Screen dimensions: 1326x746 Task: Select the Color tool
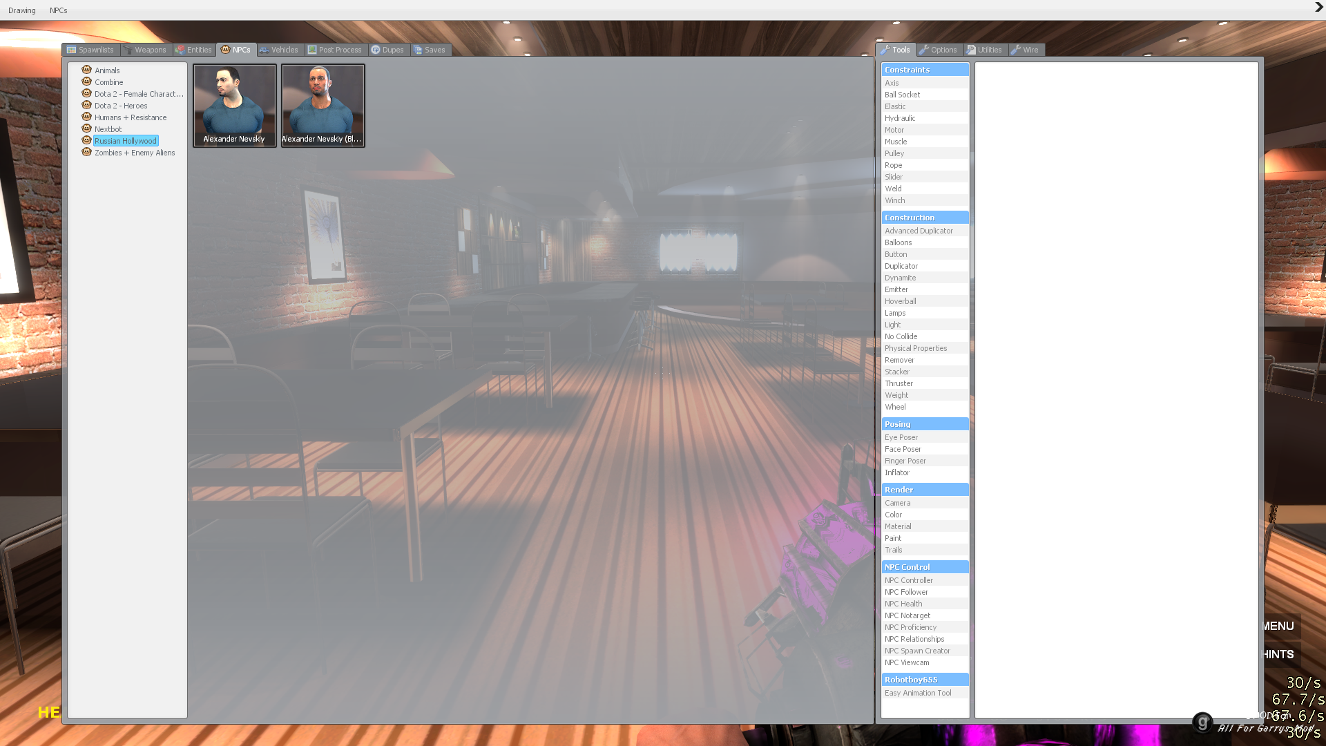925,515
